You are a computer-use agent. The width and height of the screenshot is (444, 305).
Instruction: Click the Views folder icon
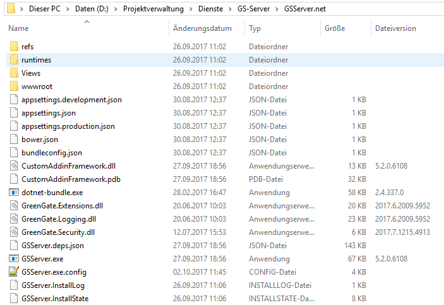14,73
